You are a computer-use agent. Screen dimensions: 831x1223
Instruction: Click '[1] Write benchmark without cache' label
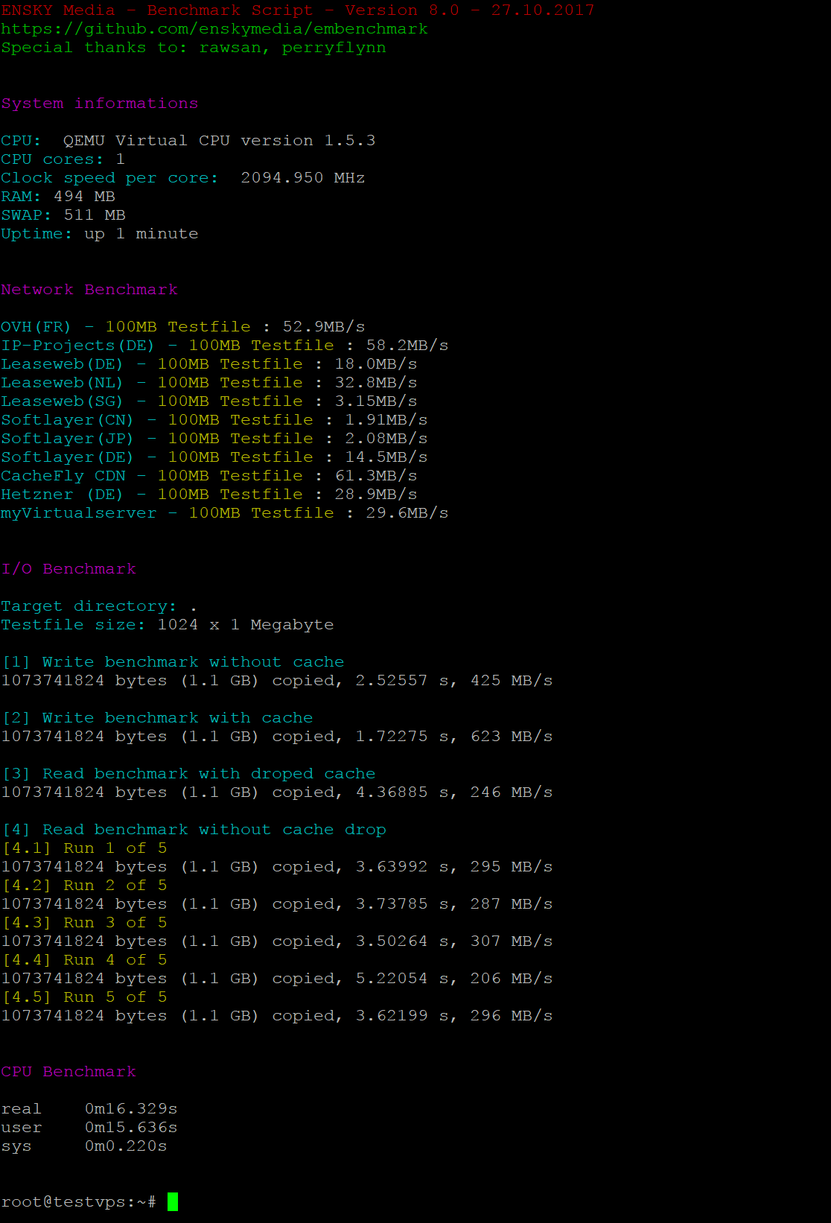[173, 662]
